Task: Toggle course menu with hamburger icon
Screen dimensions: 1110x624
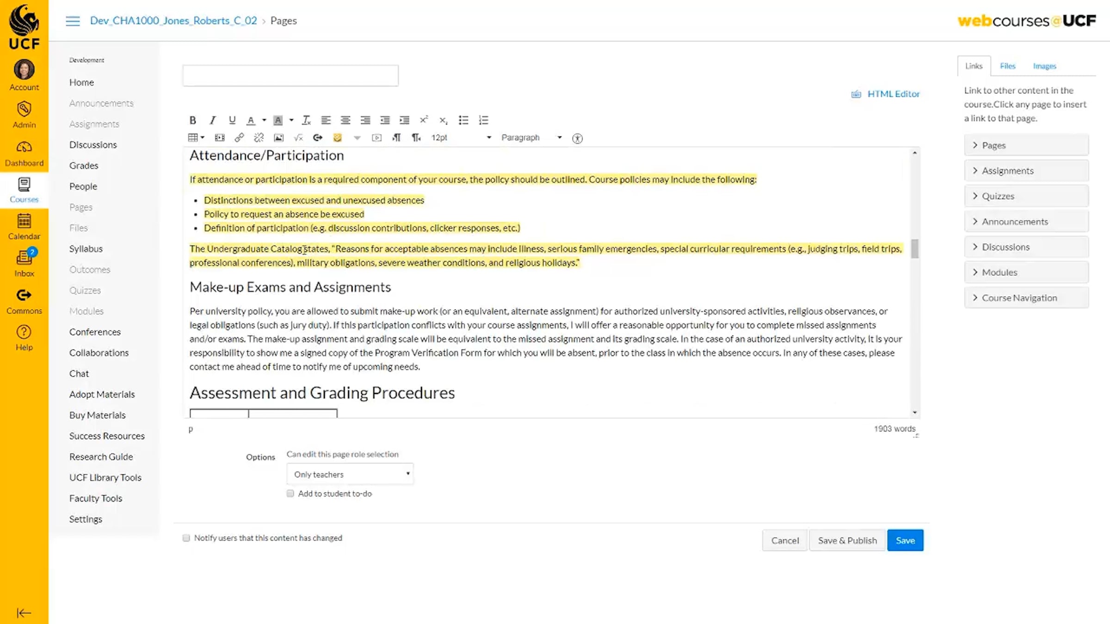Action: [x=73, y=21]
